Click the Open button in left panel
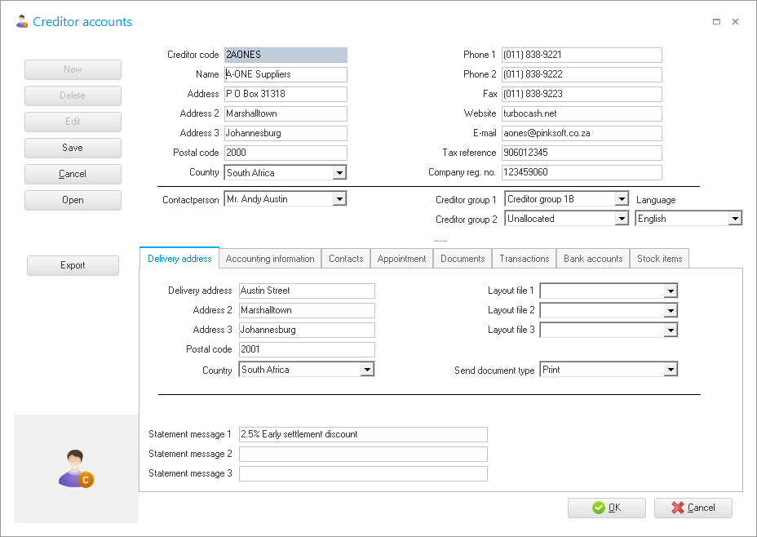The width and height of the screenshot is (757, 537). tap(73, 200)
